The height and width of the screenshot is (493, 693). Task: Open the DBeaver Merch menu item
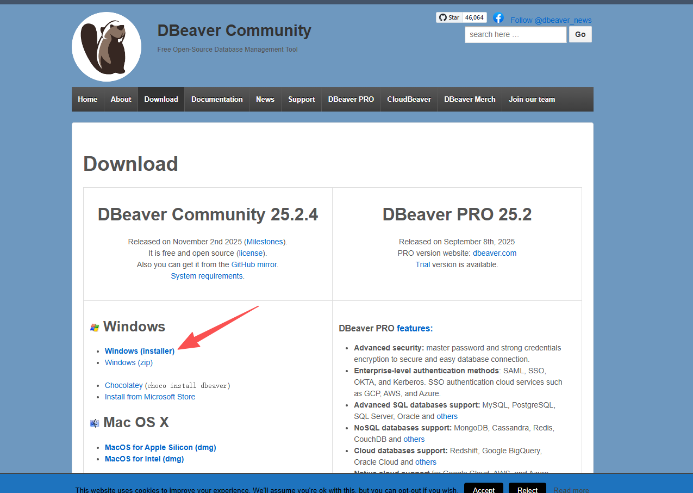point(470,99)
